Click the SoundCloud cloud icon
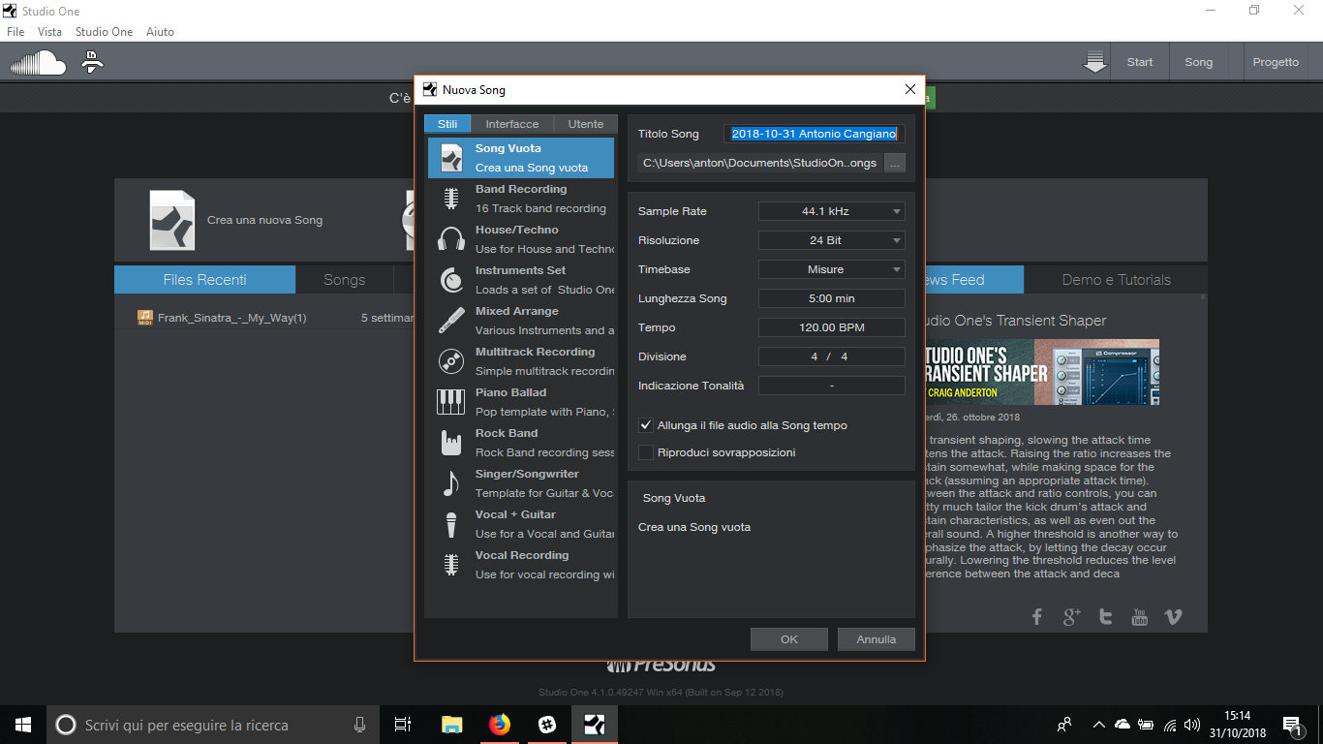 [x=38, y=63]
